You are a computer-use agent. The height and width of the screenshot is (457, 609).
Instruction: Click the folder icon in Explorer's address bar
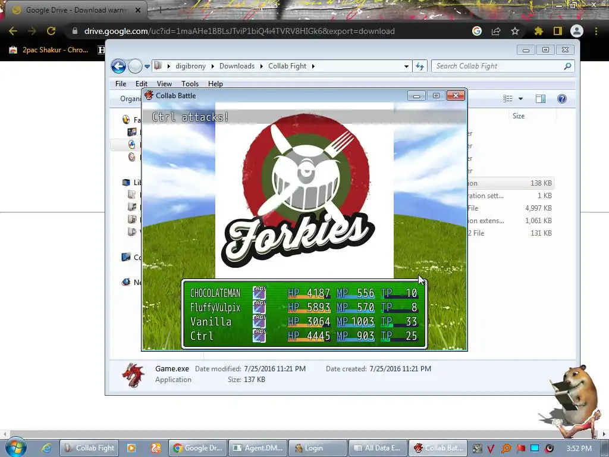coord(158,65)
